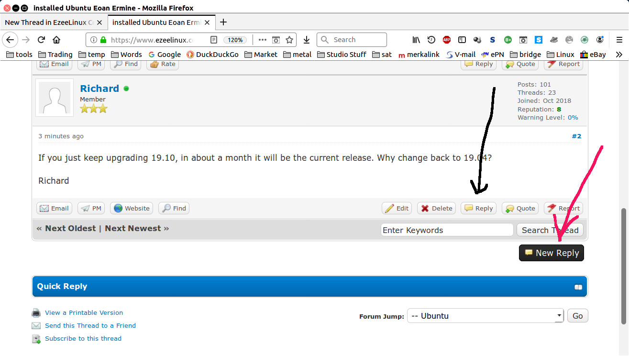Reload the current page
Viewport: 629px width, 356px height.
[41, 40]
